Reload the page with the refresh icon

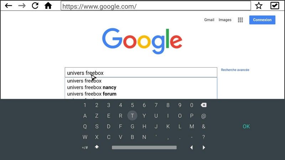[x=35, y=6]
